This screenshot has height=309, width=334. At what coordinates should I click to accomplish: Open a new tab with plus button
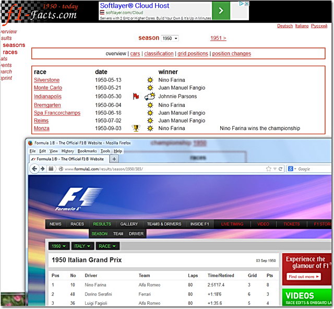coord(114,159)
